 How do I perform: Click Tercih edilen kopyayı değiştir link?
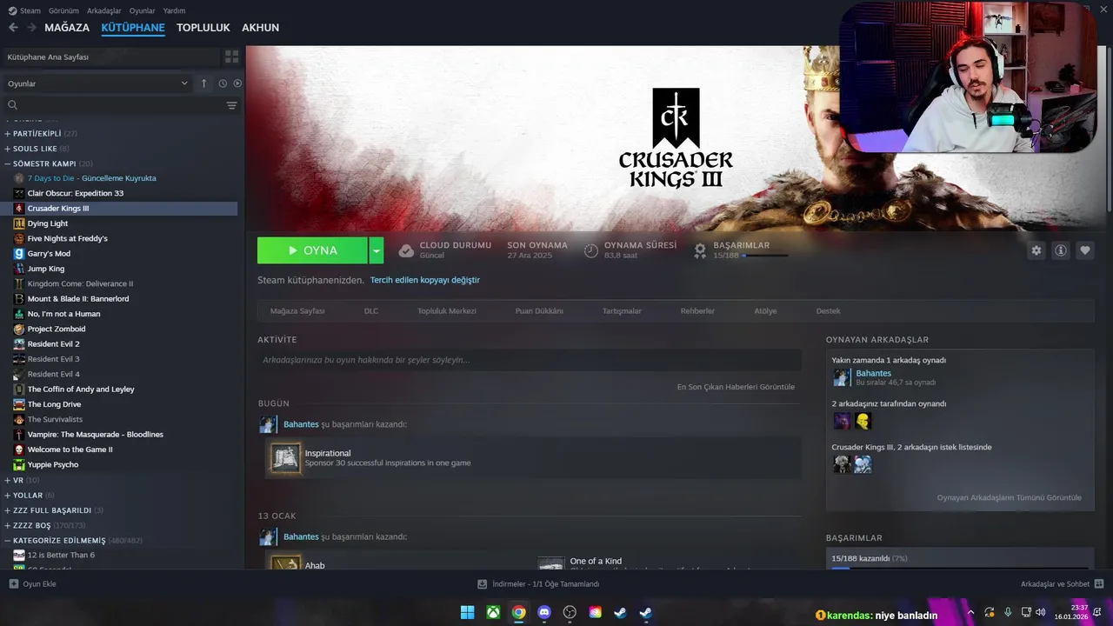coord(425,280)
